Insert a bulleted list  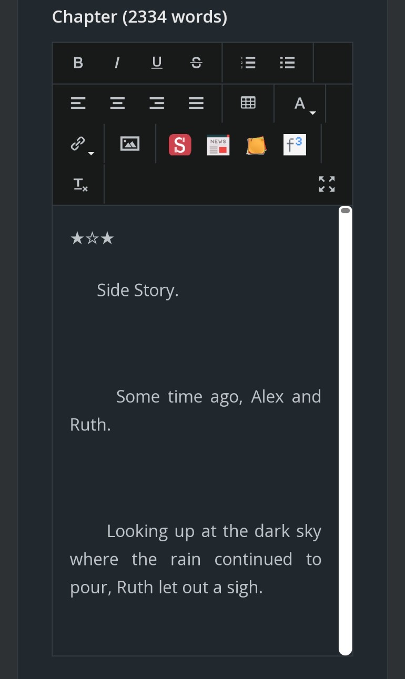[287, 63]
